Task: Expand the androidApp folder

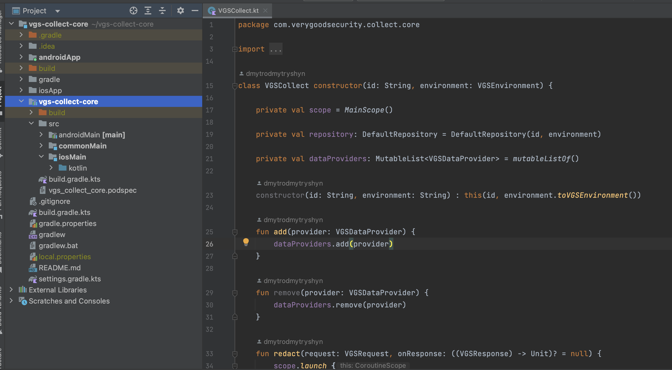Action: pyautogui.click(x=21, y=57)
